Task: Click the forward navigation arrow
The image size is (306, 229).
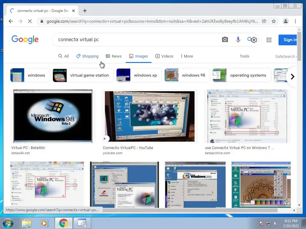Action: coord(20,21)
